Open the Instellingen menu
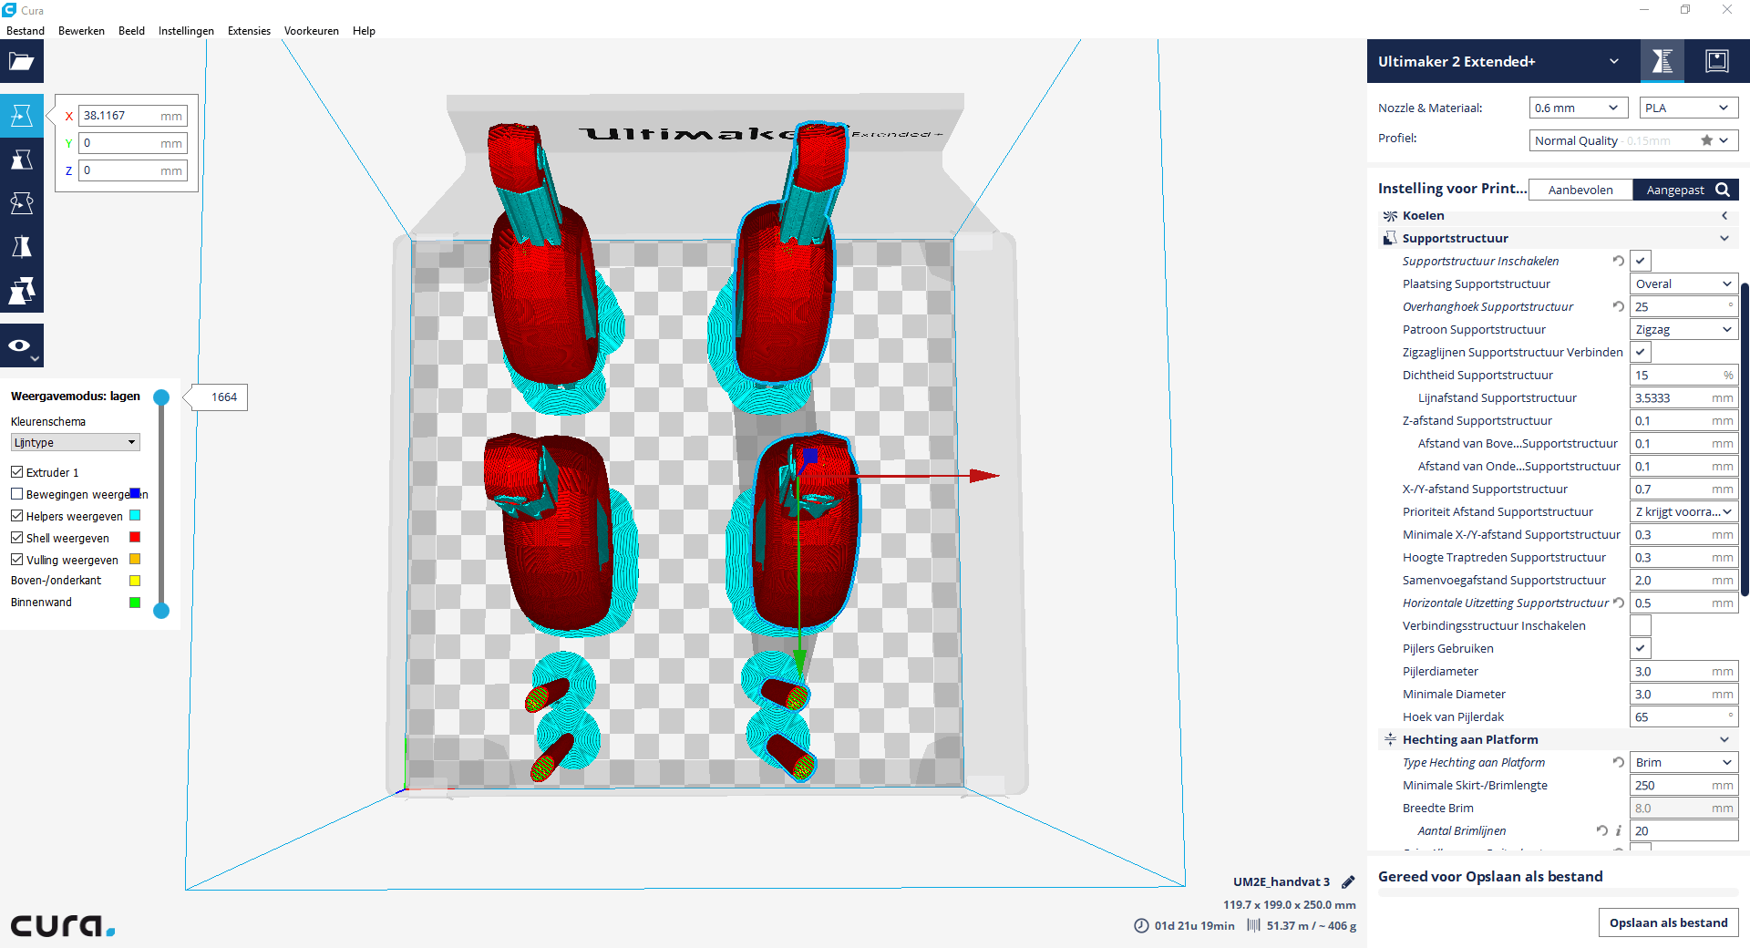 pos(186,30)
